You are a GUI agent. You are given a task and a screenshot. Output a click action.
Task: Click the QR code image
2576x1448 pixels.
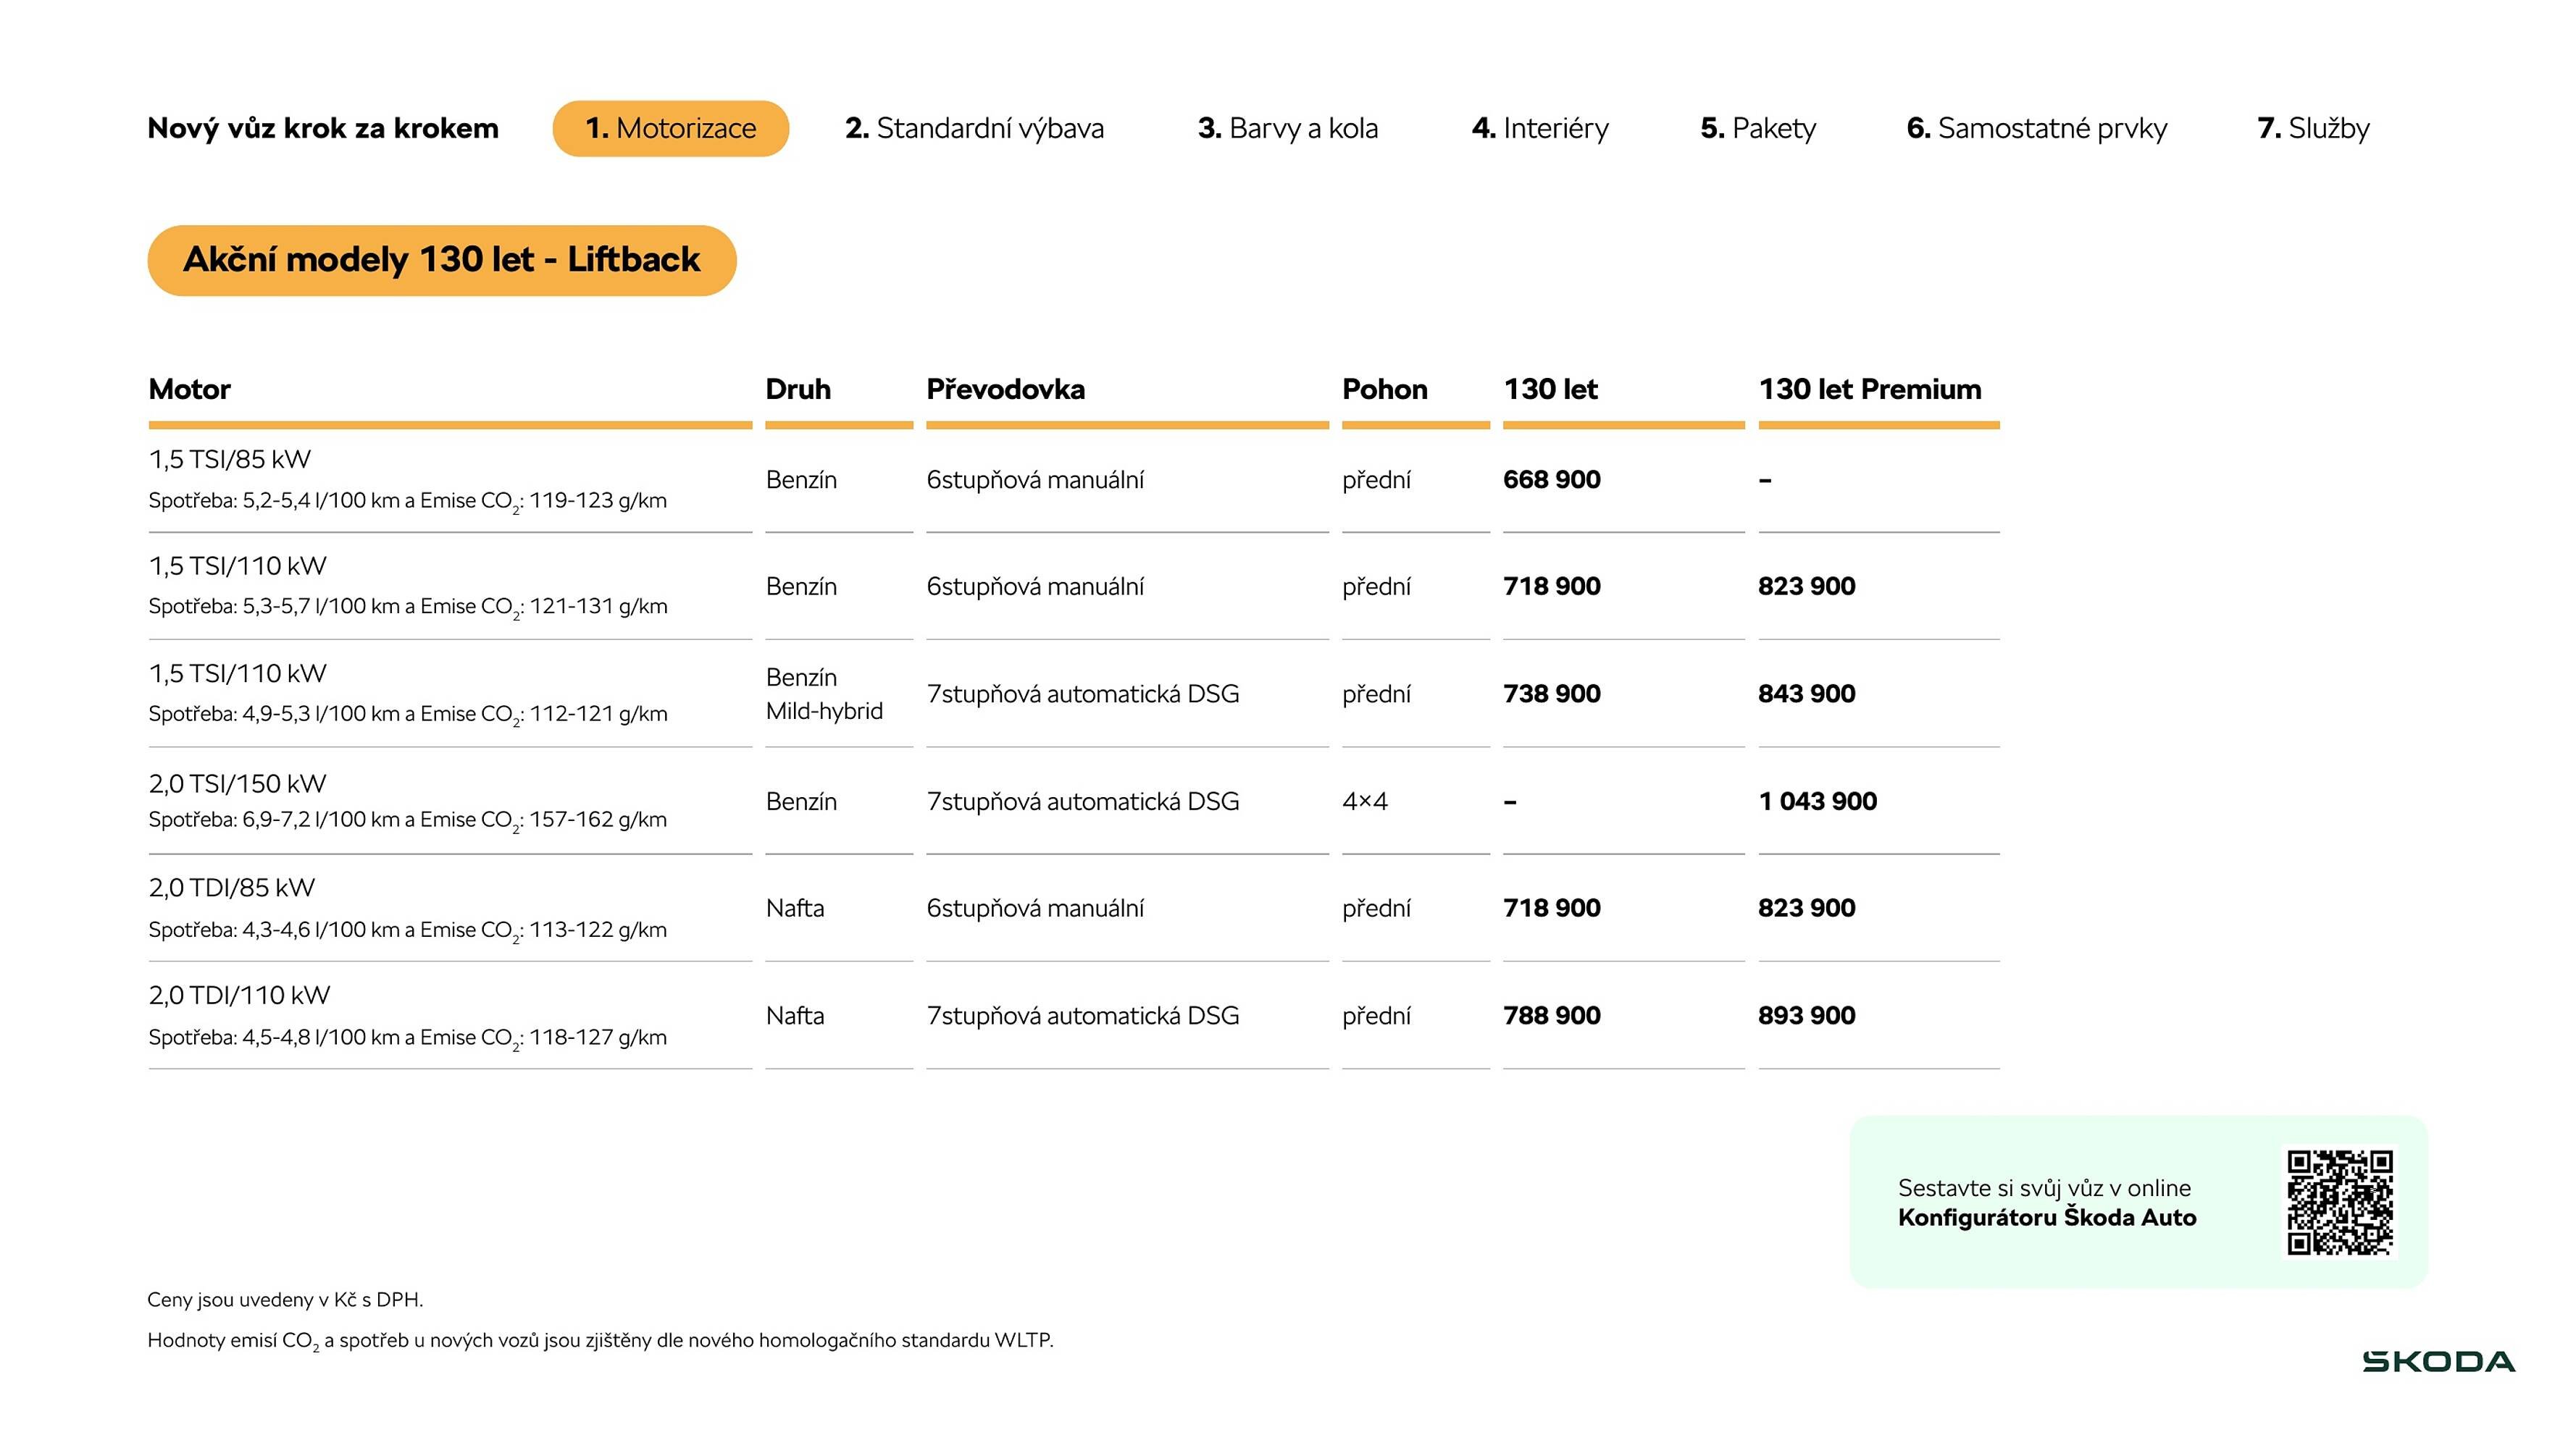(2340, 1201)
